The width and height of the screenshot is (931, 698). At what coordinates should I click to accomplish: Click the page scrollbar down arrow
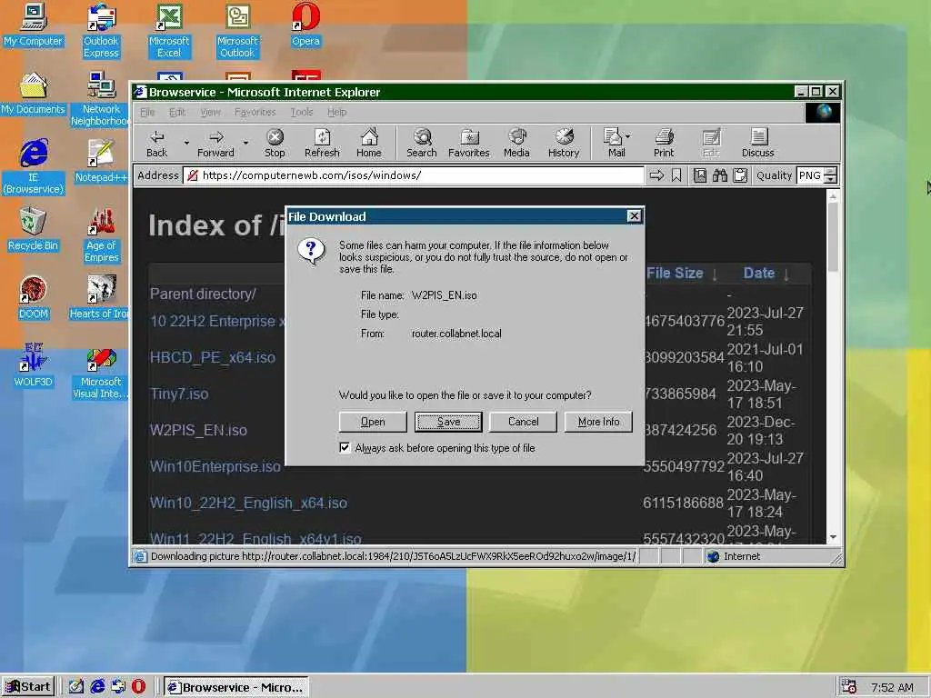pos(833,536)
